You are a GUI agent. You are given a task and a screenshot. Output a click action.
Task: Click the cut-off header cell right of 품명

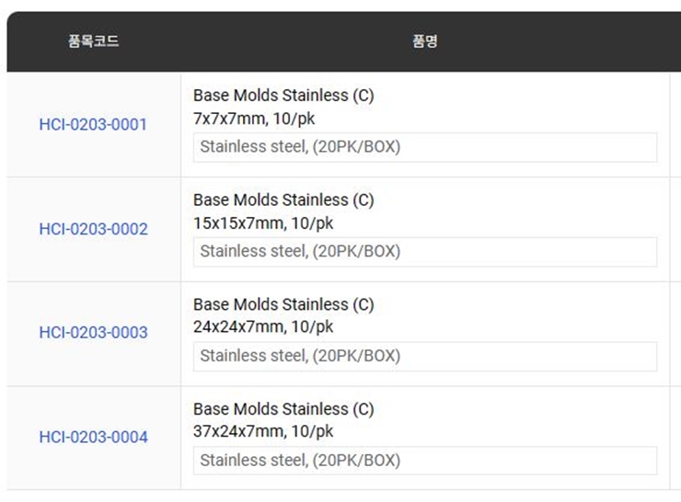(675, 41)
